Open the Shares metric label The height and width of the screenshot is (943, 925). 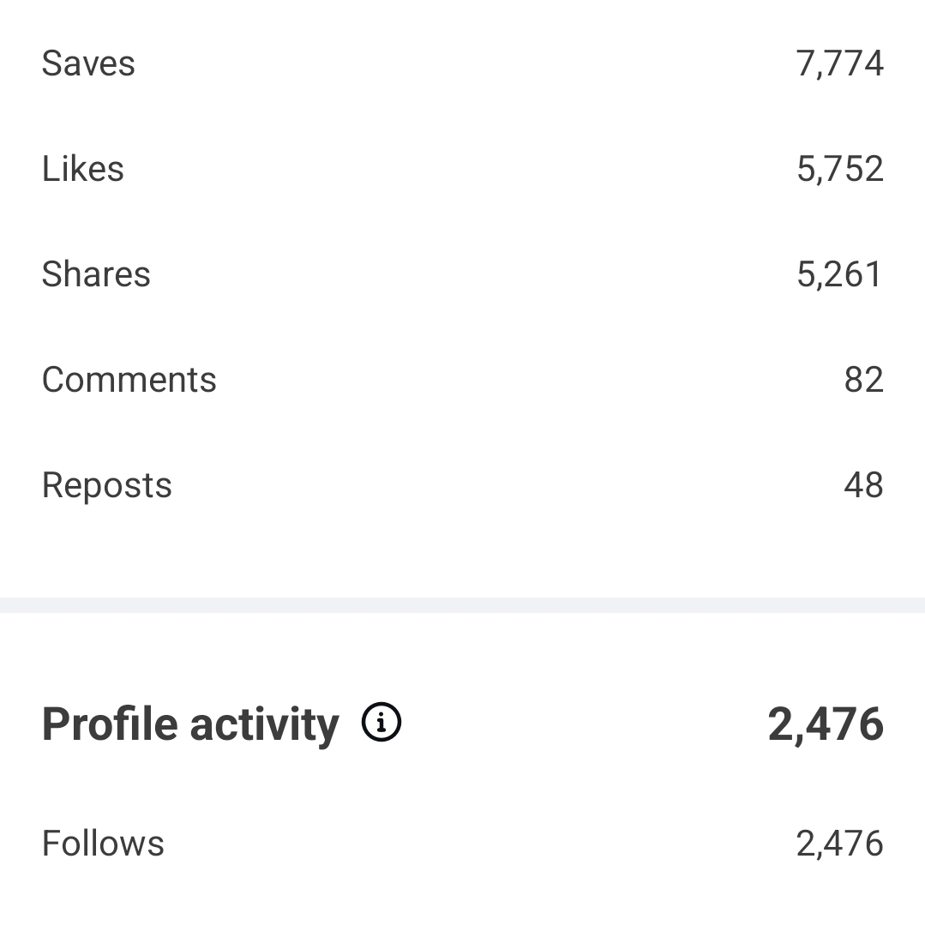(x=96, y=274)
